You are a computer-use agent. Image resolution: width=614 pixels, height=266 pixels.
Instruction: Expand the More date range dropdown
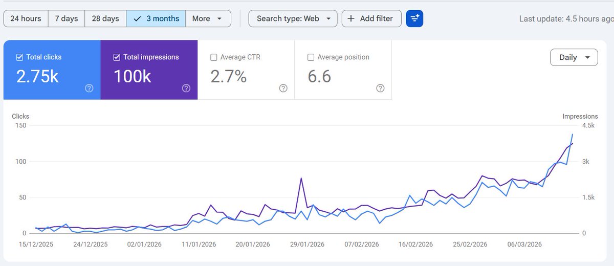(x=208, y=18)
